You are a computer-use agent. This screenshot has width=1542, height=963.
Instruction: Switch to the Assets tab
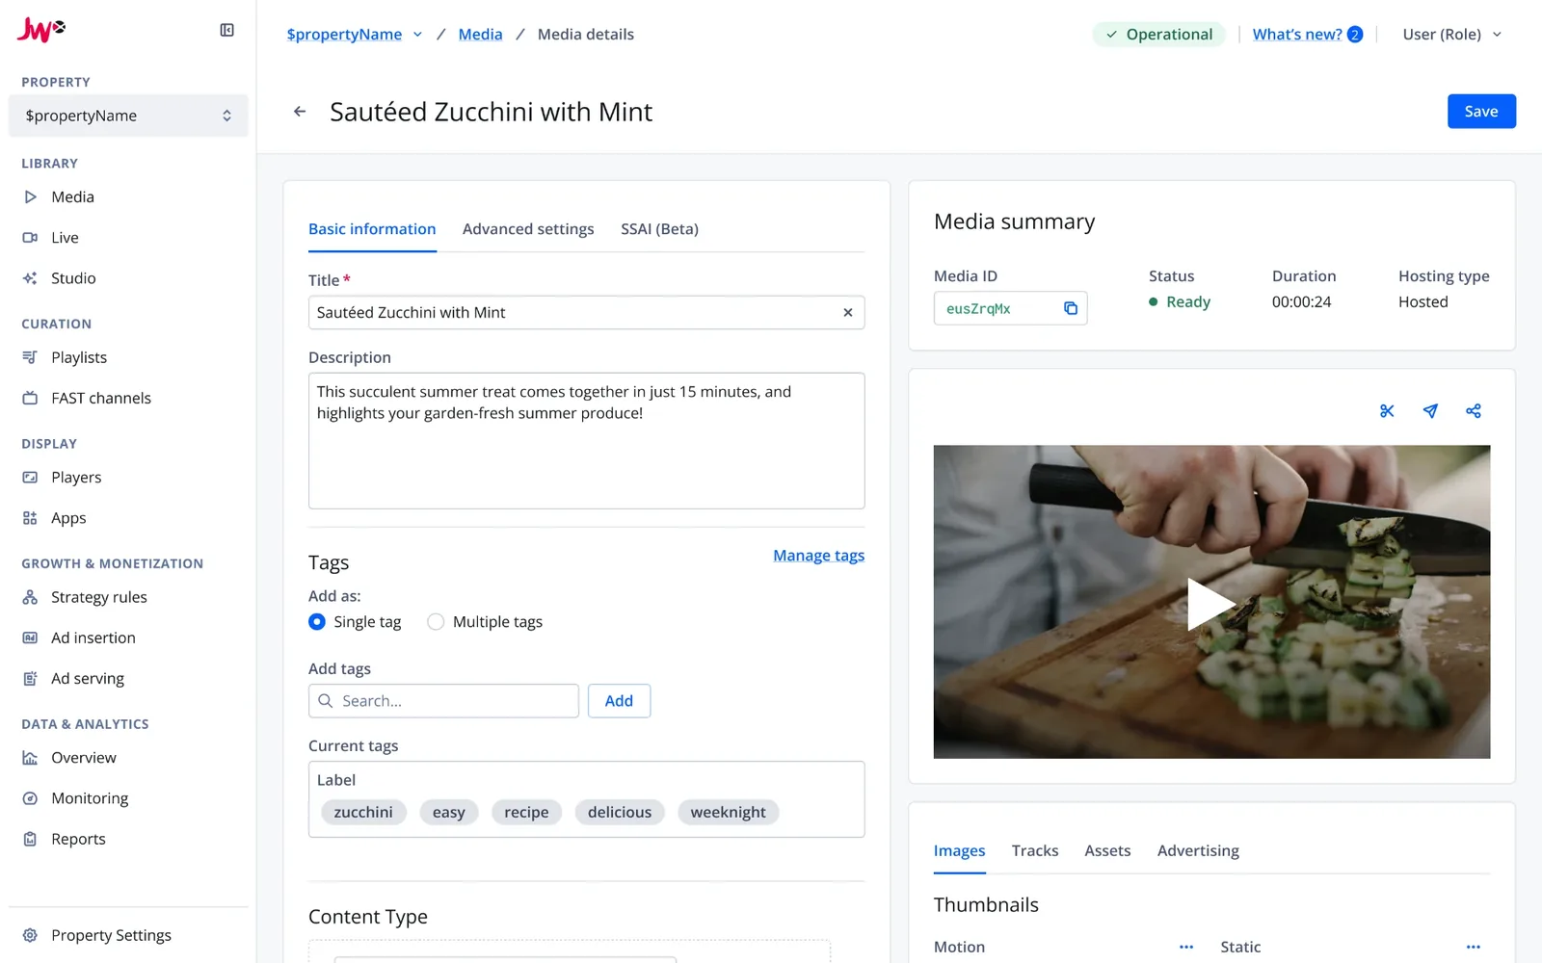1107,850
